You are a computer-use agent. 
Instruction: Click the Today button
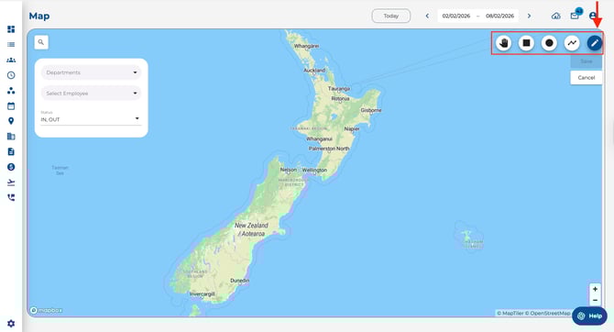[390, 17]
